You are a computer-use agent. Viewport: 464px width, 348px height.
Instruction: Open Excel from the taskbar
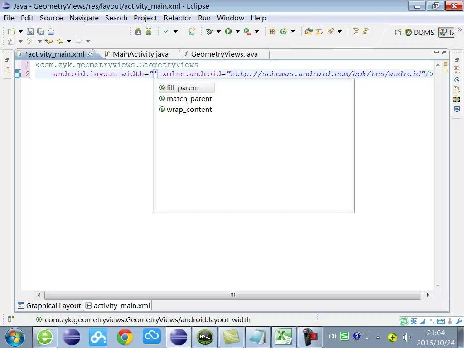click(x=284, y=337)
